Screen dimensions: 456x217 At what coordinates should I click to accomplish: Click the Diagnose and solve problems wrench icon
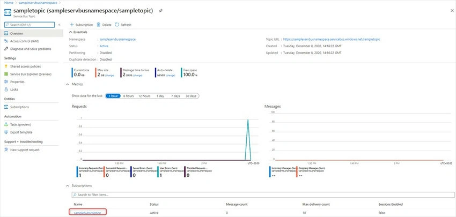(6, 49)
